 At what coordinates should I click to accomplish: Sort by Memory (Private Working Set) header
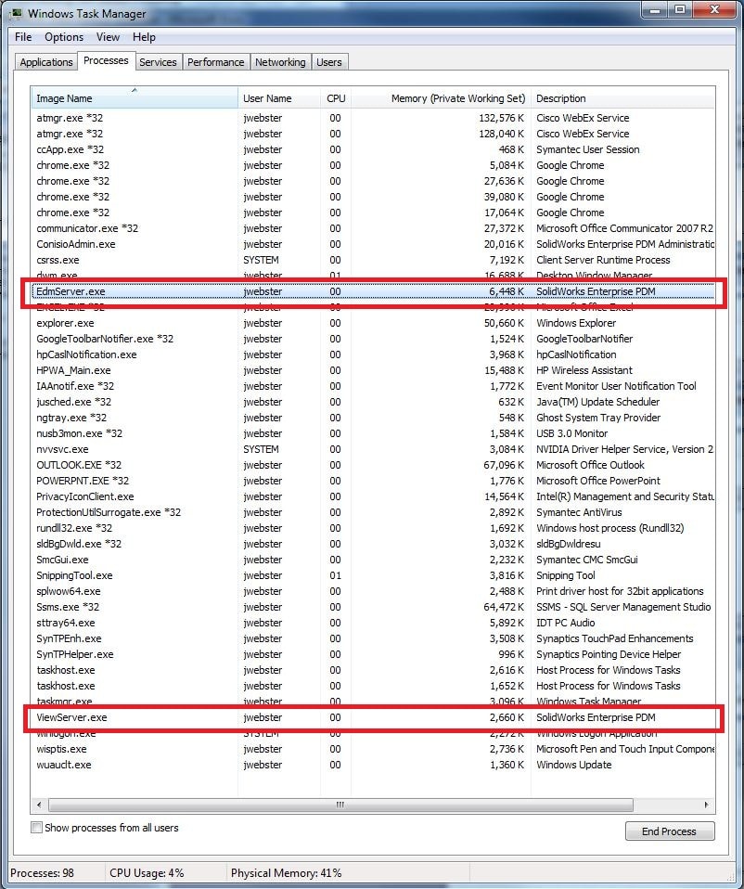click(442, 98)
